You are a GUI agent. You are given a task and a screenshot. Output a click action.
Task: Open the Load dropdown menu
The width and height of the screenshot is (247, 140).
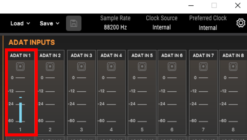[x=20, y=23]
